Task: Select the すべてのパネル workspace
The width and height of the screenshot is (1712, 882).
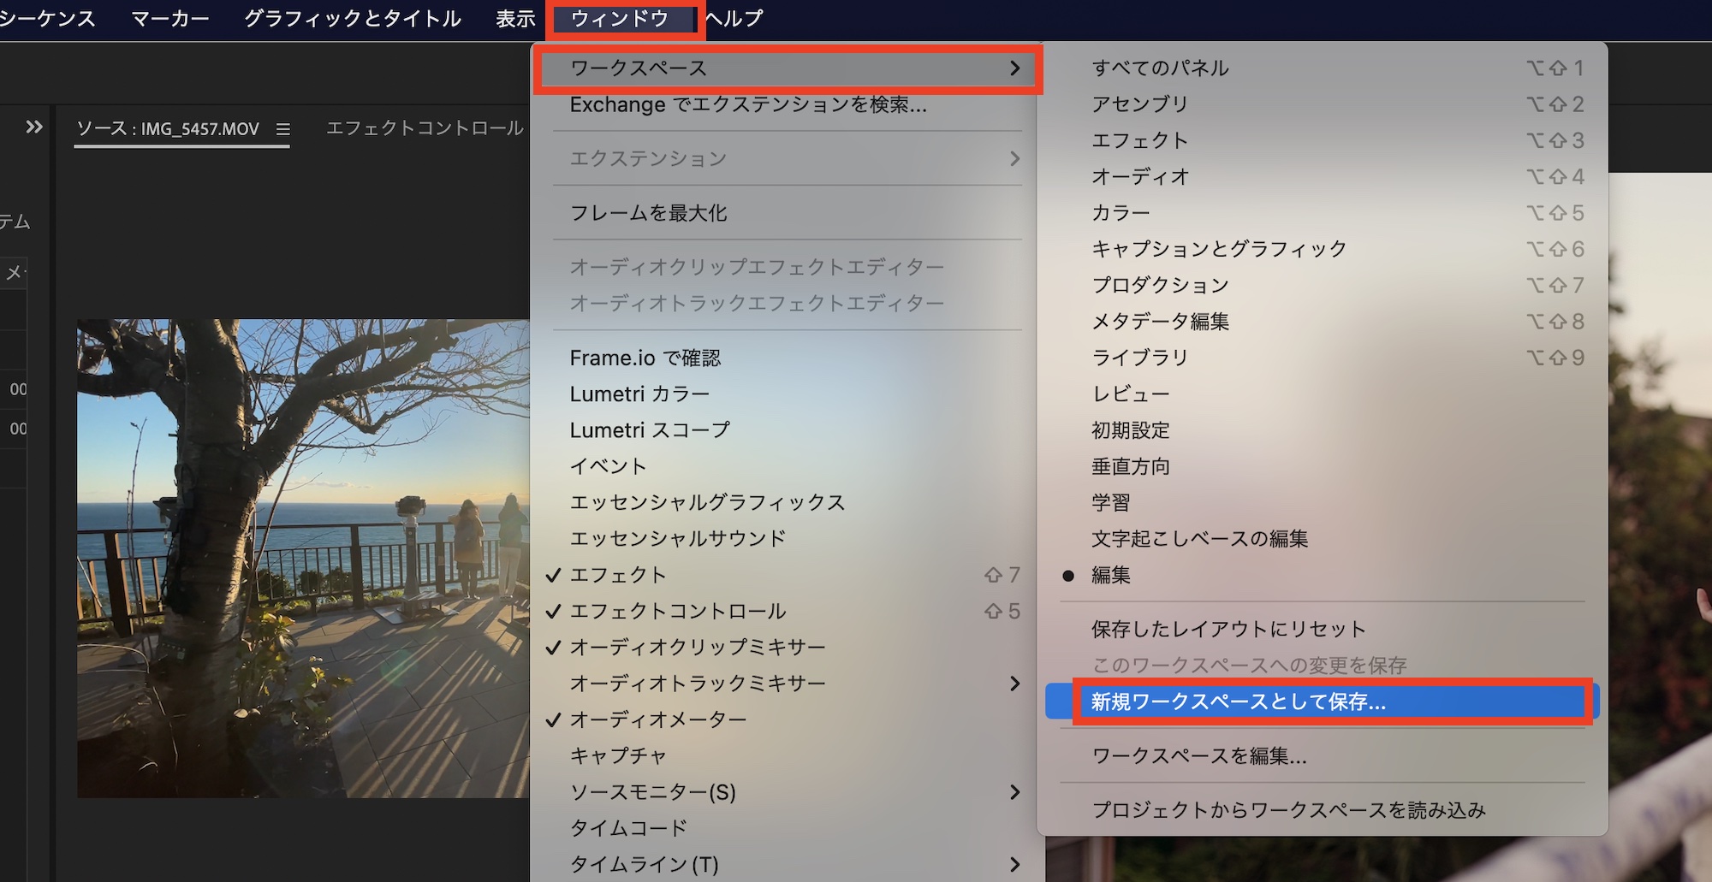Action: (1323, 68)
